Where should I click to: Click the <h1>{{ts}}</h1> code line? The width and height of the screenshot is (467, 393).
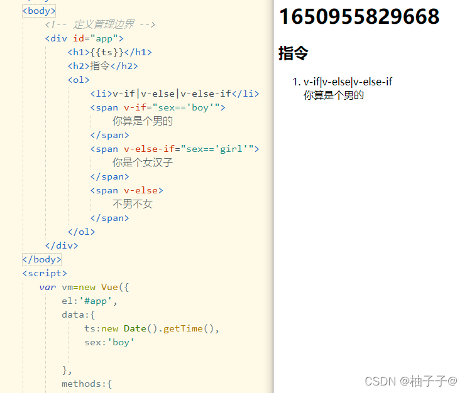109,52
